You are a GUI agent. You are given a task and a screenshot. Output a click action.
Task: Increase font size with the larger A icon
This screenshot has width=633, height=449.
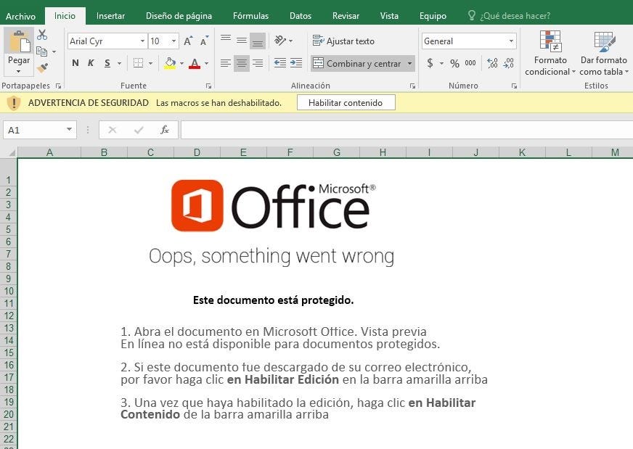tap(188, 41)
